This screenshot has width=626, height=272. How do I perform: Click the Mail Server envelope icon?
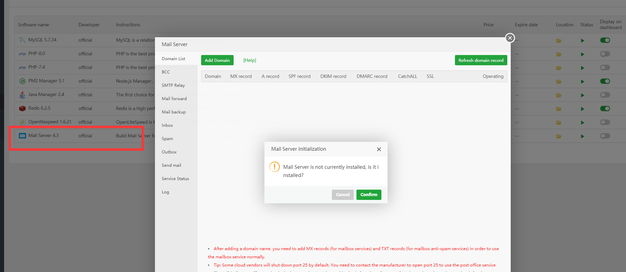[x=22, y=136]
